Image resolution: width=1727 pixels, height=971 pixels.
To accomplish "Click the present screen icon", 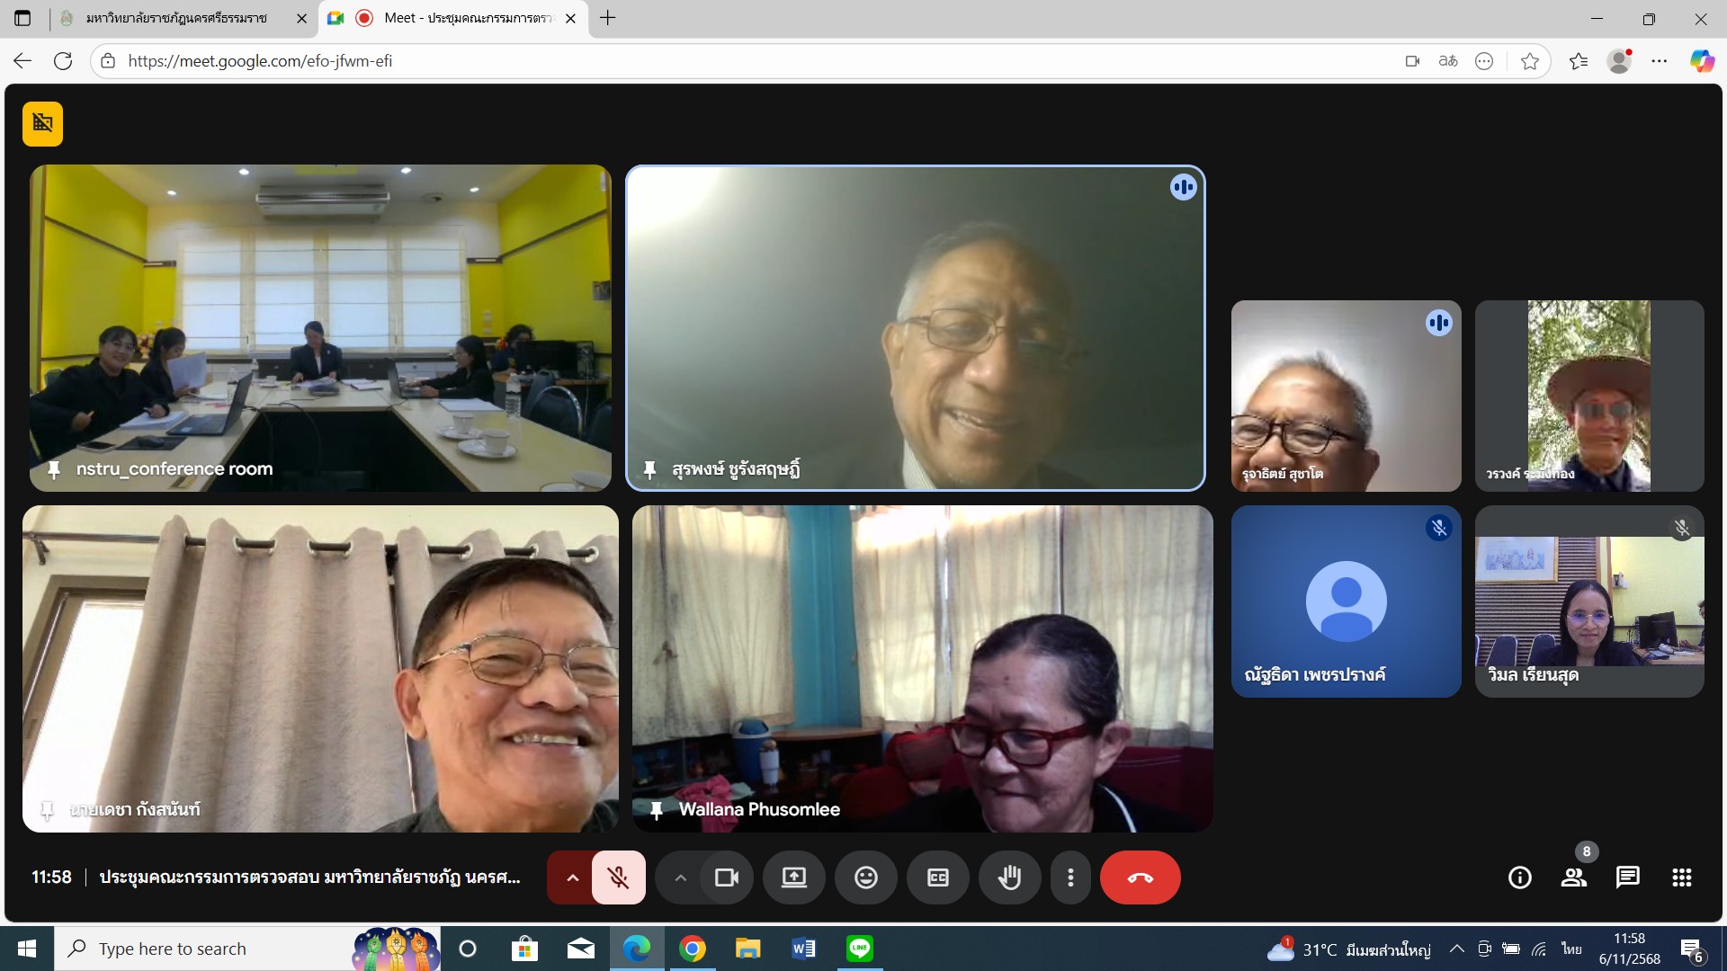I will [x=793, y=877].
